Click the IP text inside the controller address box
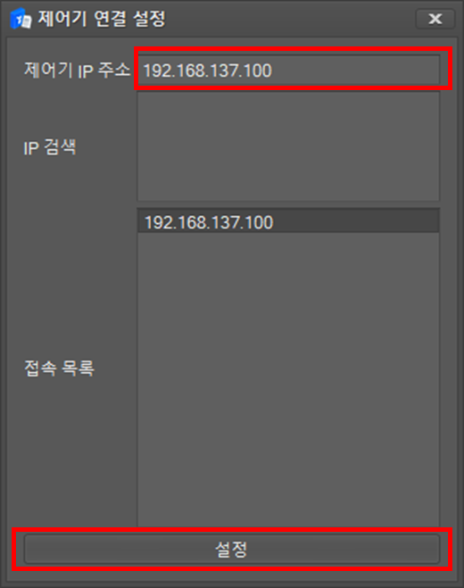Screen dimensions: 464x588 [207, 70]
